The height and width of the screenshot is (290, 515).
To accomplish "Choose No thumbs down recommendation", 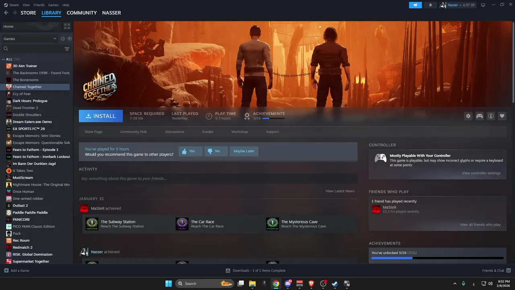I will pyautogui.click(x=216, y=151).
